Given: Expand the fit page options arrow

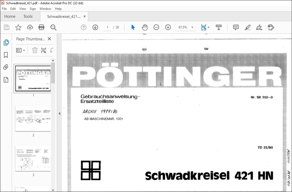Looking at the screenshot, I should point(209,27).
